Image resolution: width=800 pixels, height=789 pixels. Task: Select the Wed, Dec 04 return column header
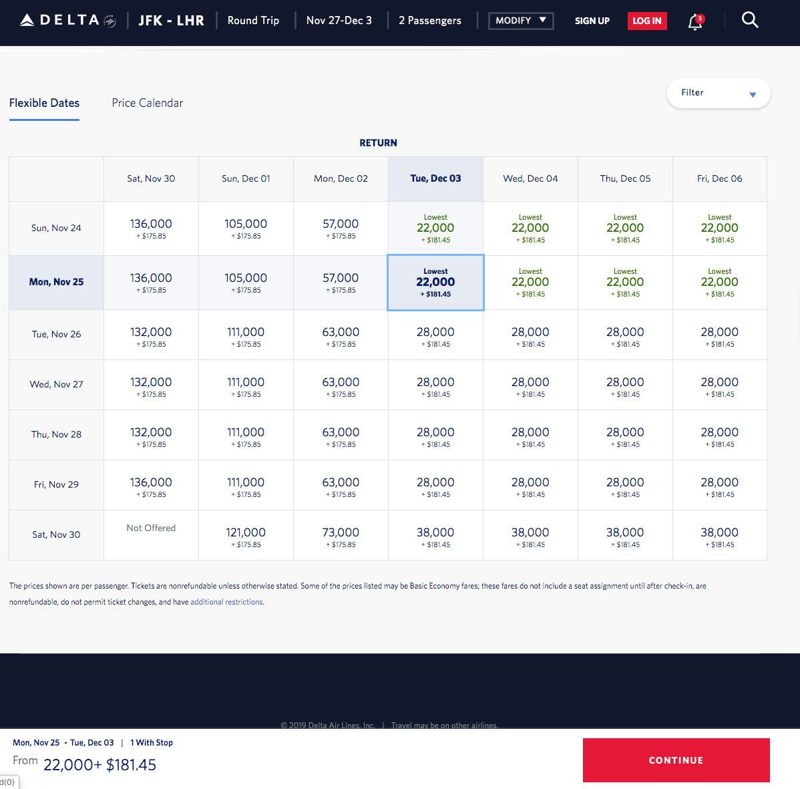531,178
